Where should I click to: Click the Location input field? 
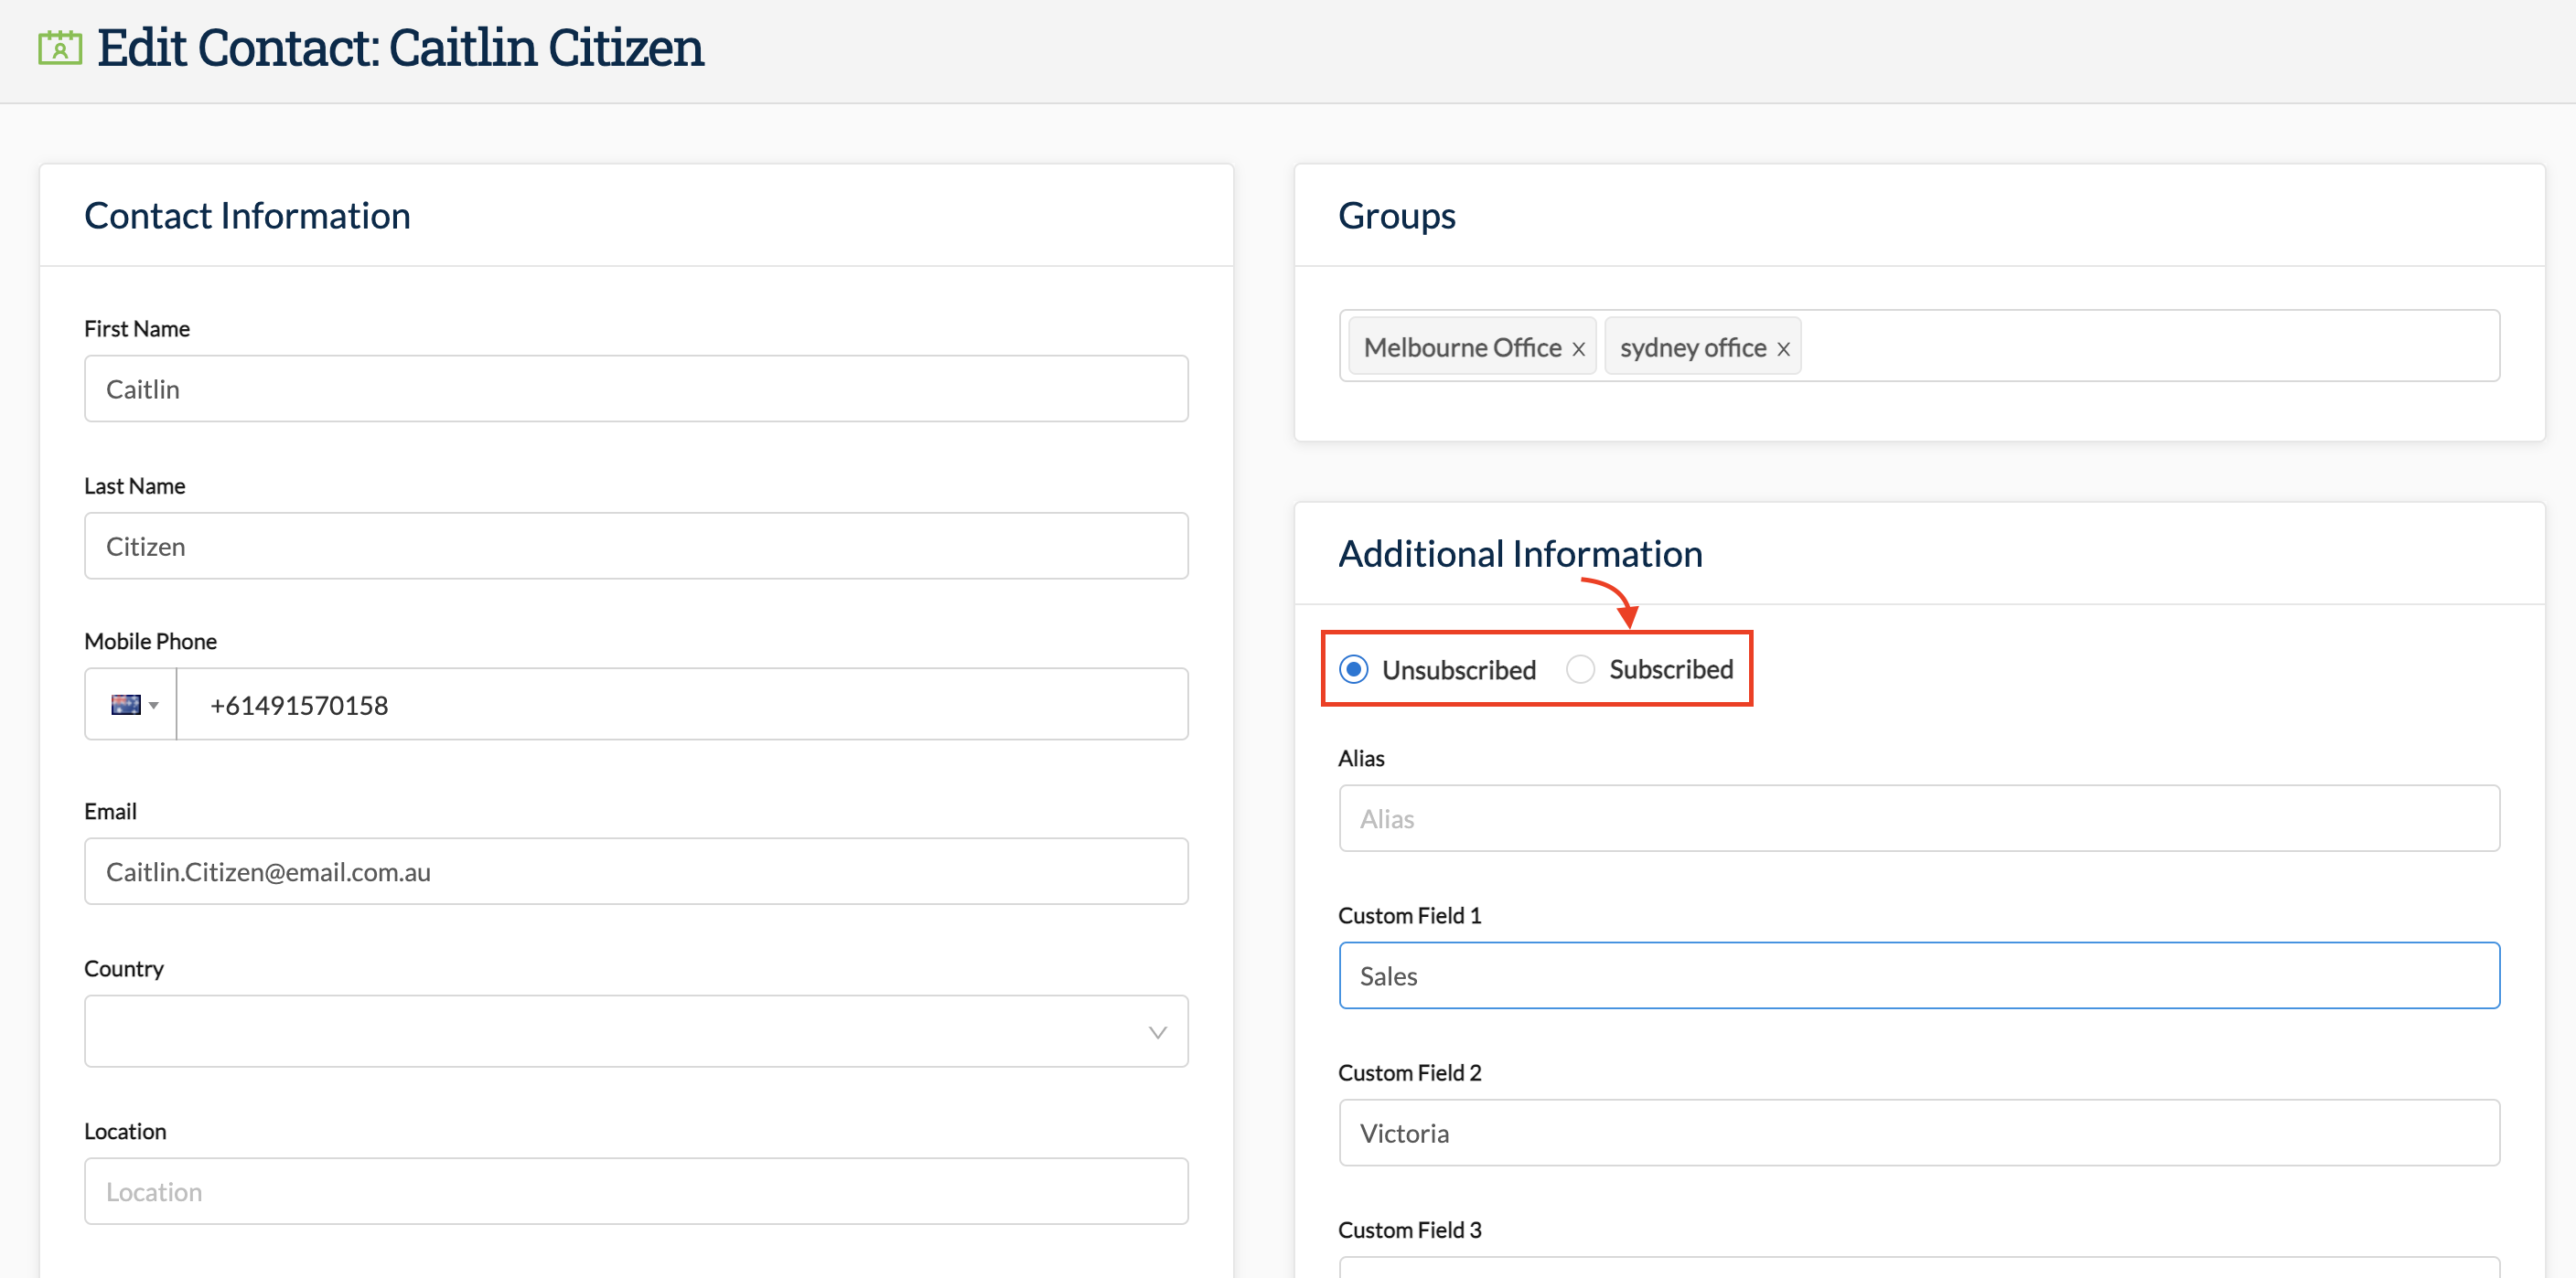[636, 1191]
